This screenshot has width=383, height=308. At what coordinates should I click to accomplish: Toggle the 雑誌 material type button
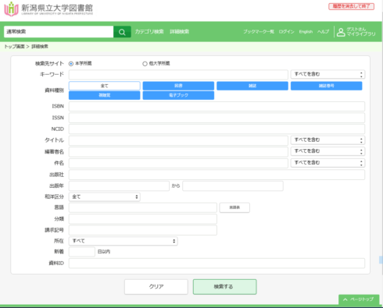pyautogui.click(x=252, y=86)
